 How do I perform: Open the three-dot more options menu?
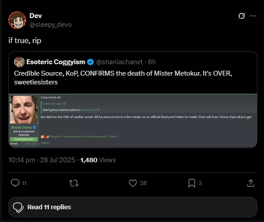click(253, 16)
